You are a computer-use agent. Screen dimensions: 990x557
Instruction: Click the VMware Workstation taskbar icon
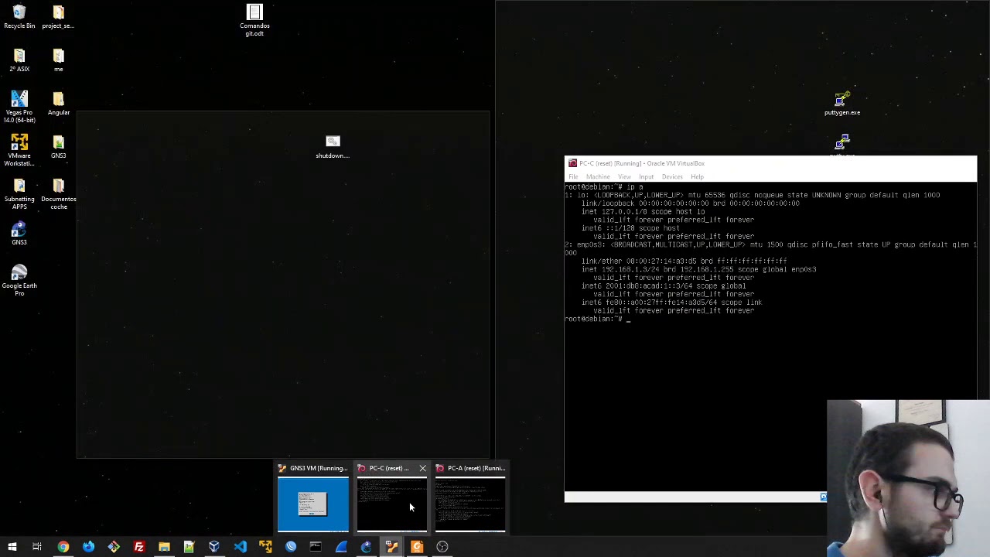point(265,547)
